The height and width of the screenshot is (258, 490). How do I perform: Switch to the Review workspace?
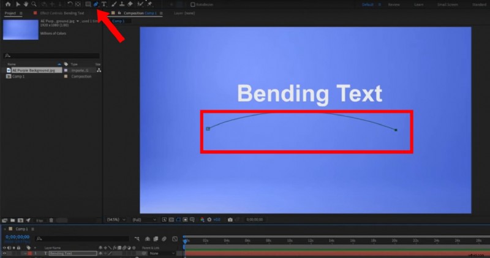tap(394, 5)
